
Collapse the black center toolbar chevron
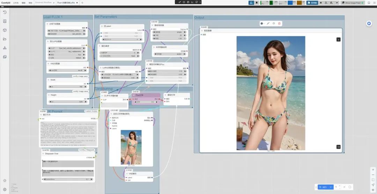(200, 2)
